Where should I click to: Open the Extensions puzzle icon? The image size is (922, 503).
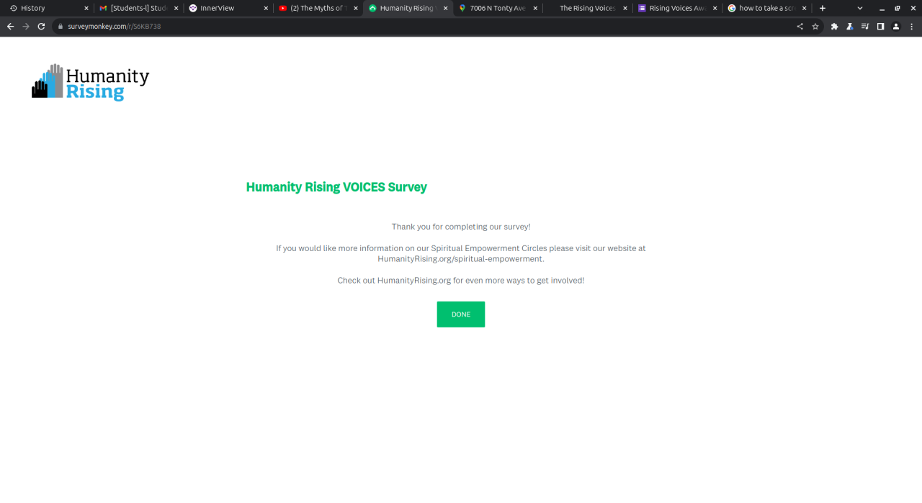(x=834, y=27)
